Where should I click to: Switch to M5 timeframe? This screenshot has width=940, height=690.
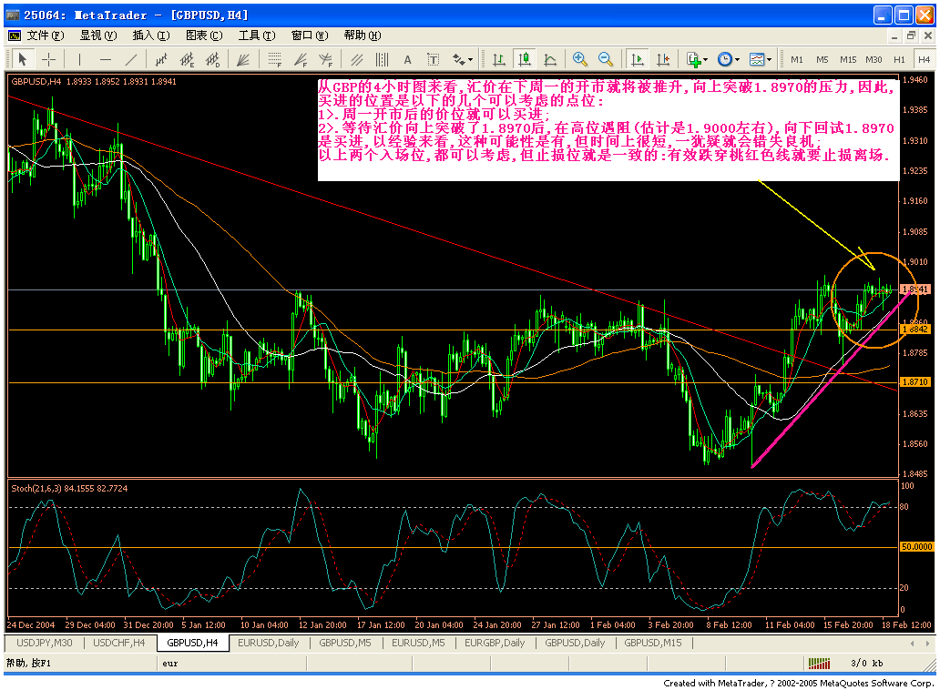(x=822, y=59)
